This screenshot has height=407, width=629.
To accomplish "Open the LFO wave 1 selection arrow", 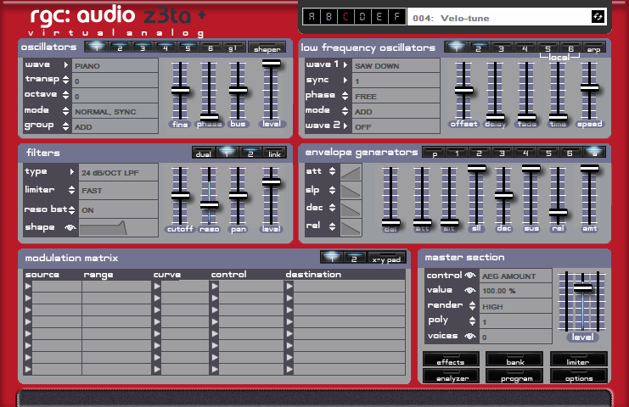I will [x=345, y=64].
